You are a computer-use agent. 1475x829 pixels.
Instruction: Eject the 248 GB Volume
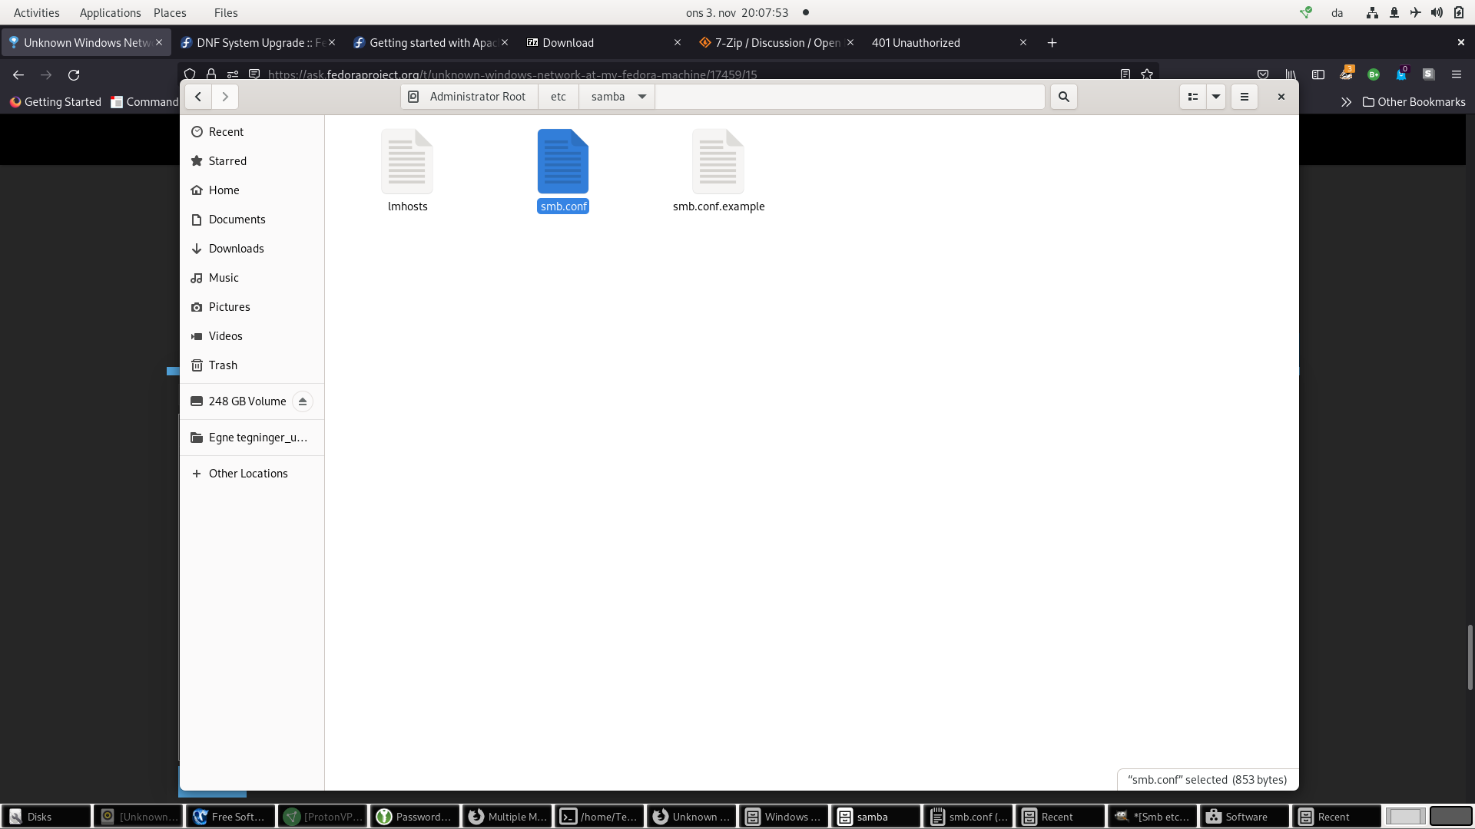(x=303, y=401)
